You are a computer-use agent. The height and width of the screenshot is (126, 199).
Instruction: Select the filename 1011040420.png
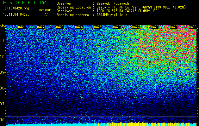pos(16,8)
